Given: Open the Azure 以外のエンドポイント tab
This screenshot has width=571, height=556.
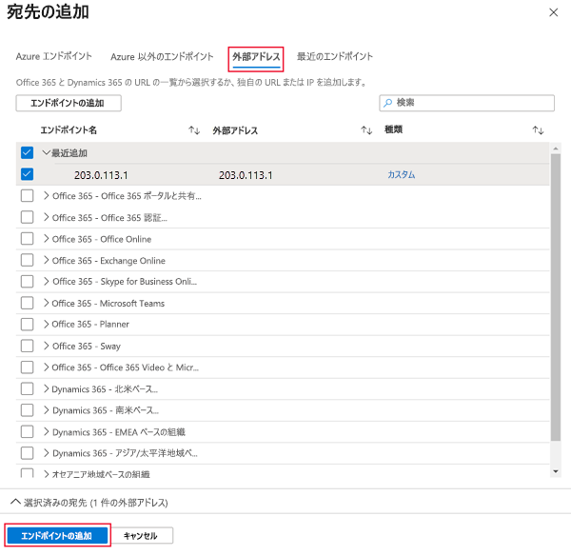Looking at the screenshot, I should tap(162, 56).
